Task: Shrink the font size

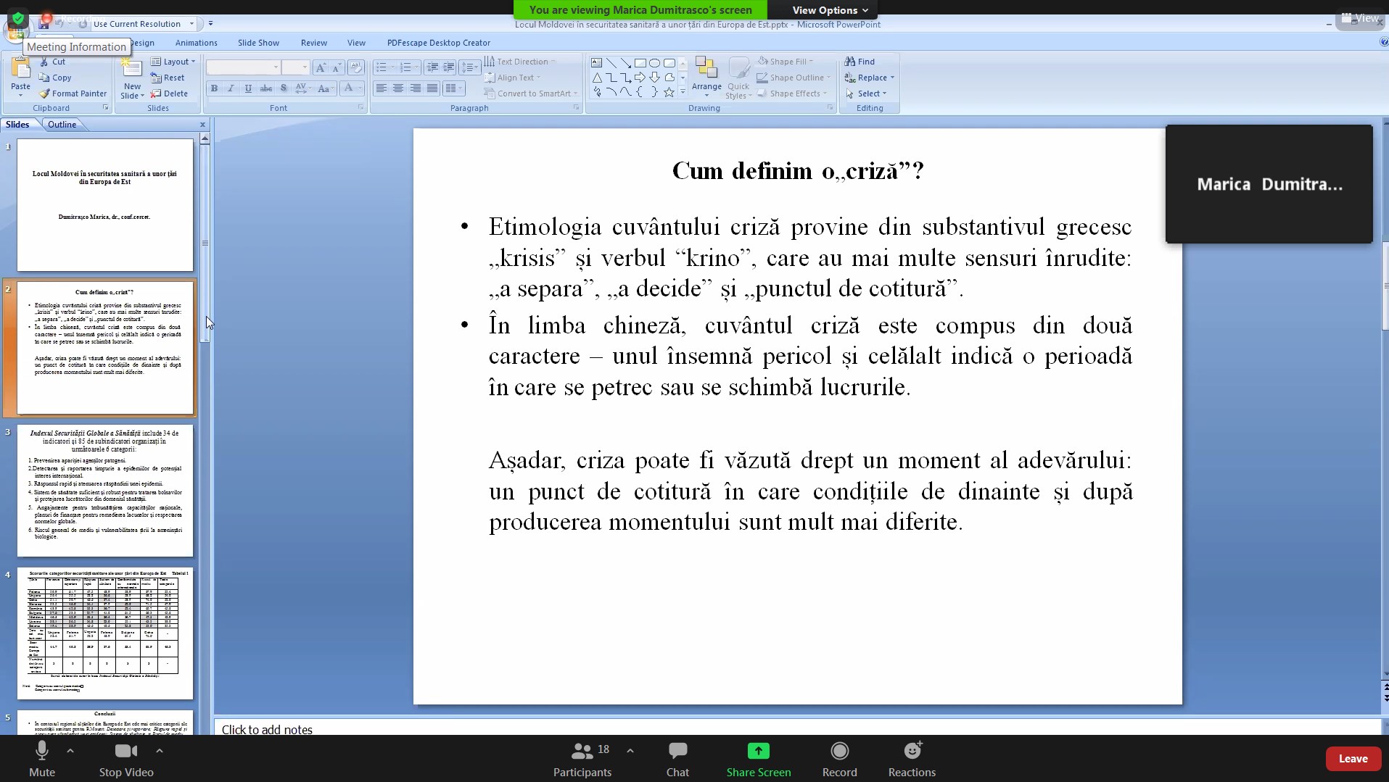Action: [337, 67]
